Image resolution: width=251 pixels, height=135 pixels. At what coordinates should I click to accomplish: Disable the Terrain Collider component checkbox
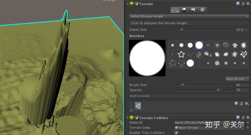click(137, 118)
